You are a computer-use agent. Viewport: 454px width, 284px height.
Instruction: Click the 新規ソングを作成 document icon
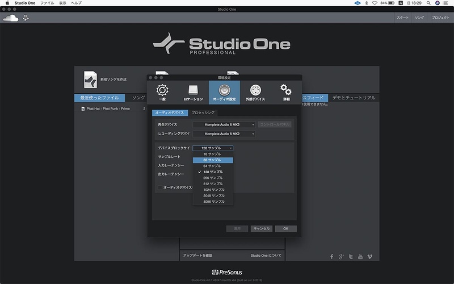pos(90,80)
